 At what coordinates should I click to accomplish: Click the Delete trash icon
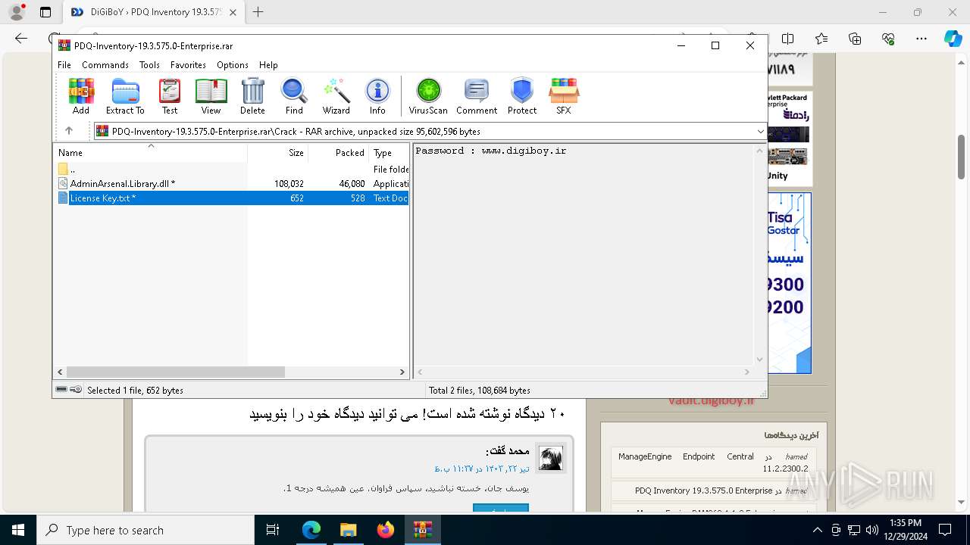[252, 96]
